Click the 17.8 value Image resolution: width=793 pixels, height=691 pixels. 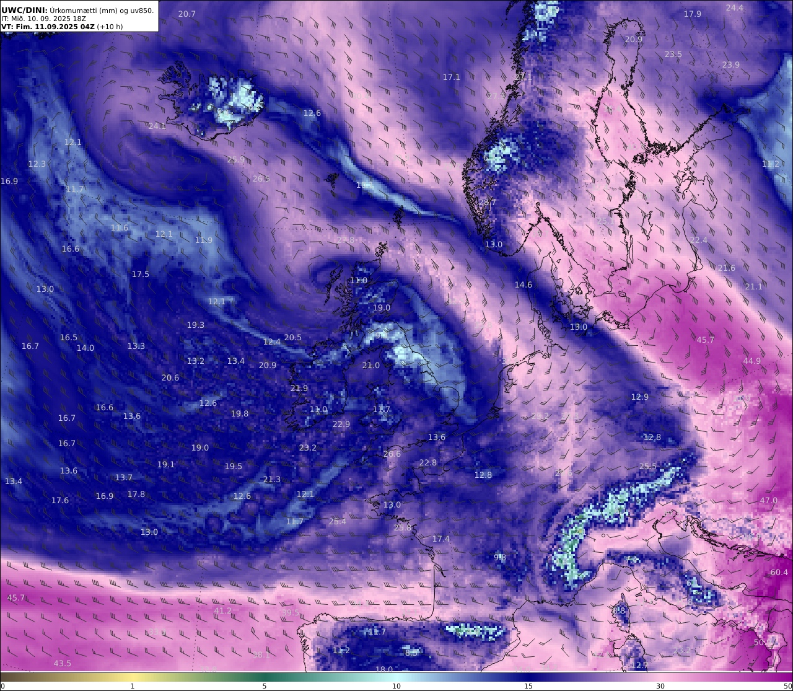[136, 495]
